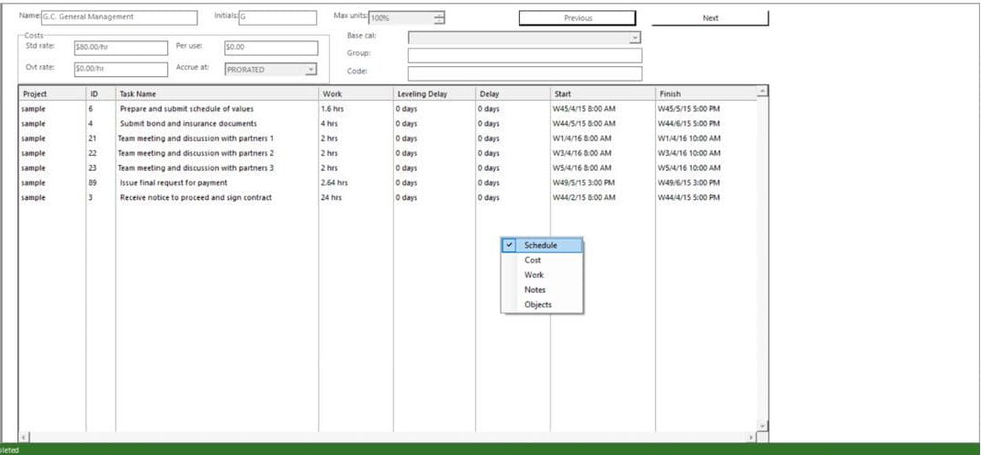Toggle the checked Schedule menu entry
Viewport: 981px width, 455px height.
click(542, 246)
